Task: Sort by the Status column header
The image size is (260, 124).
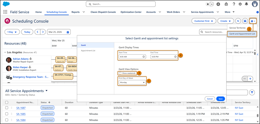Action: point(46,103)
